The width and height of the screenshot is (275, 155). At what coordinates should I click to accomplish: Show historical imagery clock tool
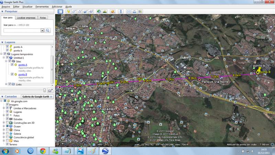click(x=99, y=12)
